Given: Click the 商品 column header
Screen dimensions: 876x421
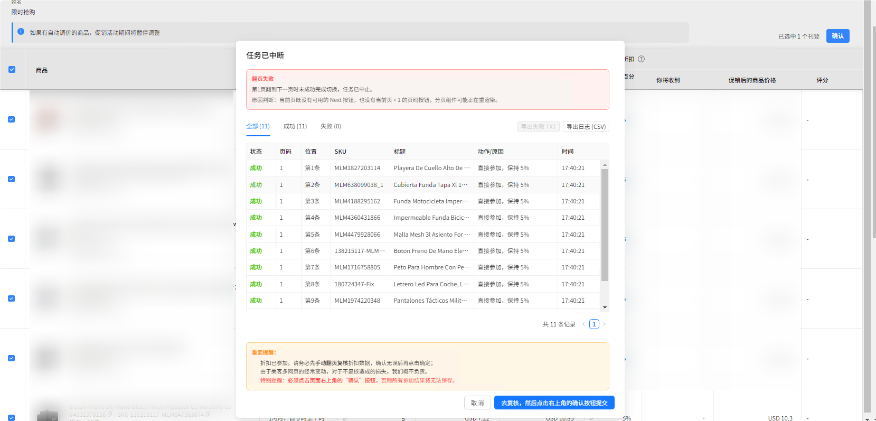Looking at the screenshot, I should click(x=42, y=70).
